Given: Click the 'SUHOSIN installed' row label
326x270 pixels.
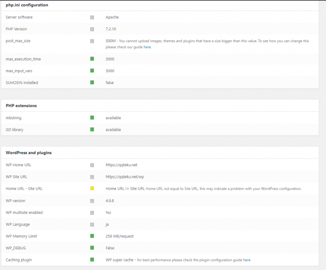Looking at the screenshot, I should (x=22, y=83).
